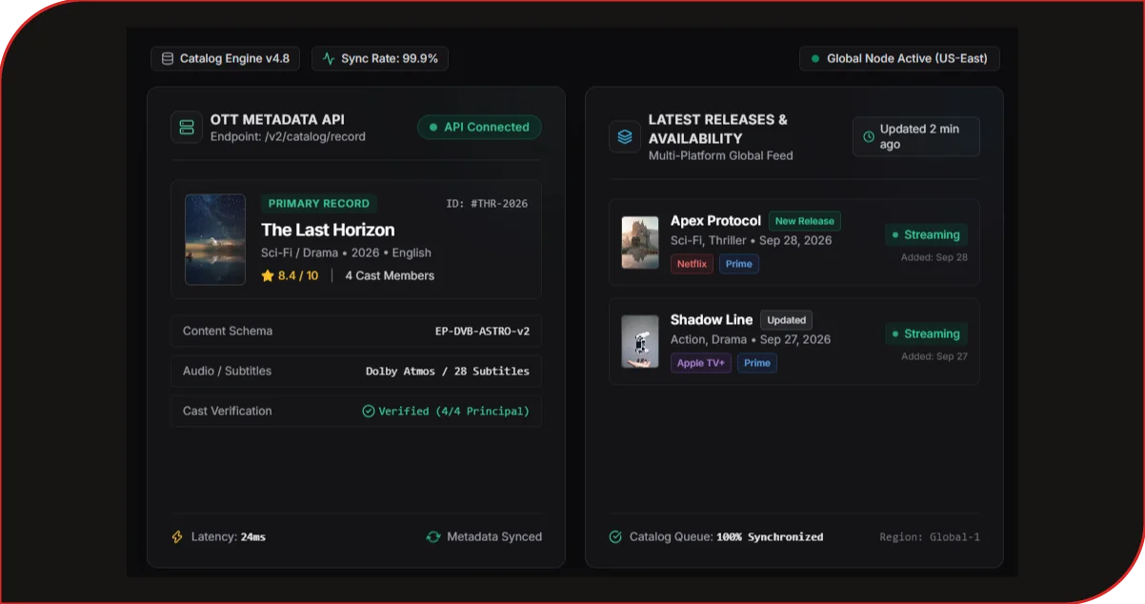Screen dimensions: 1145x604
Task: Click the clock icon in Updated 2 min ago
Action: click(869, 137)
